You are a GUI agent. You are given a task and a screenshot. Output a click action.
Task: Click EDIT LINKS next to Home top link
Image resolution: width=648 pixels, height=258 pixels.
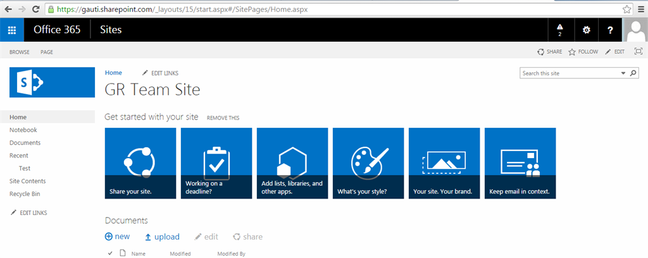coord(160,73)
